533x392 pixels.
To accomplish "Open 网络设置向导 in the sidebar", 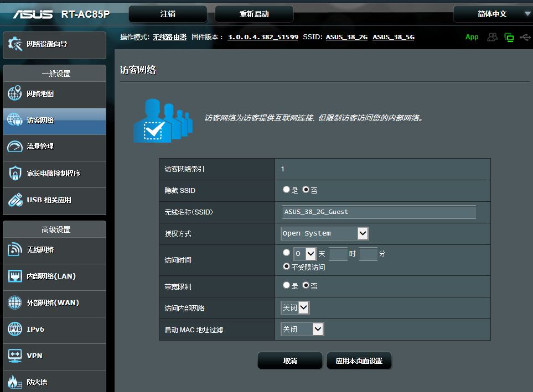I will click(54, 45).
